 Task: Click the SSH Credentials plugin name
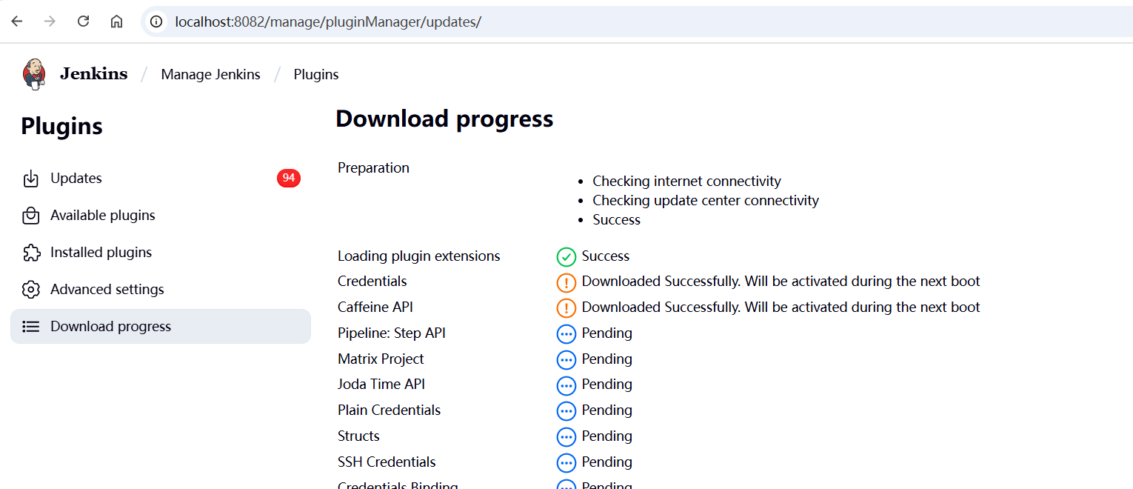click(x=387, y=462)
